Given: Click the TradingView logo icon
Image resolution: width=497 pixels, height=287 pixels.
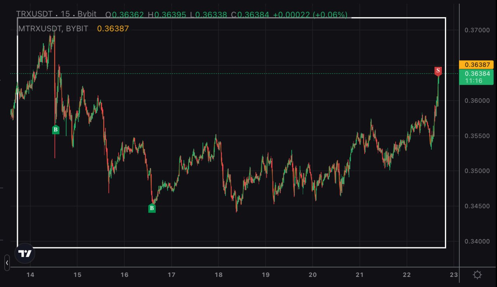Looking at the screenshot, I should point(25,254).
